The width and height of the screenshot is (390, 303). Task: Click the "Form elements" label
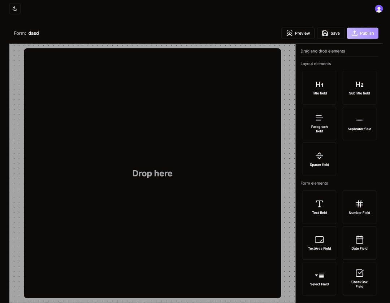tap(314, 183)
